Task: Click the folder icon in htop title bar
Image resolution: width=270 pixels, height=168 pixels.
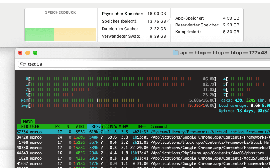Action: click(175, 53)
